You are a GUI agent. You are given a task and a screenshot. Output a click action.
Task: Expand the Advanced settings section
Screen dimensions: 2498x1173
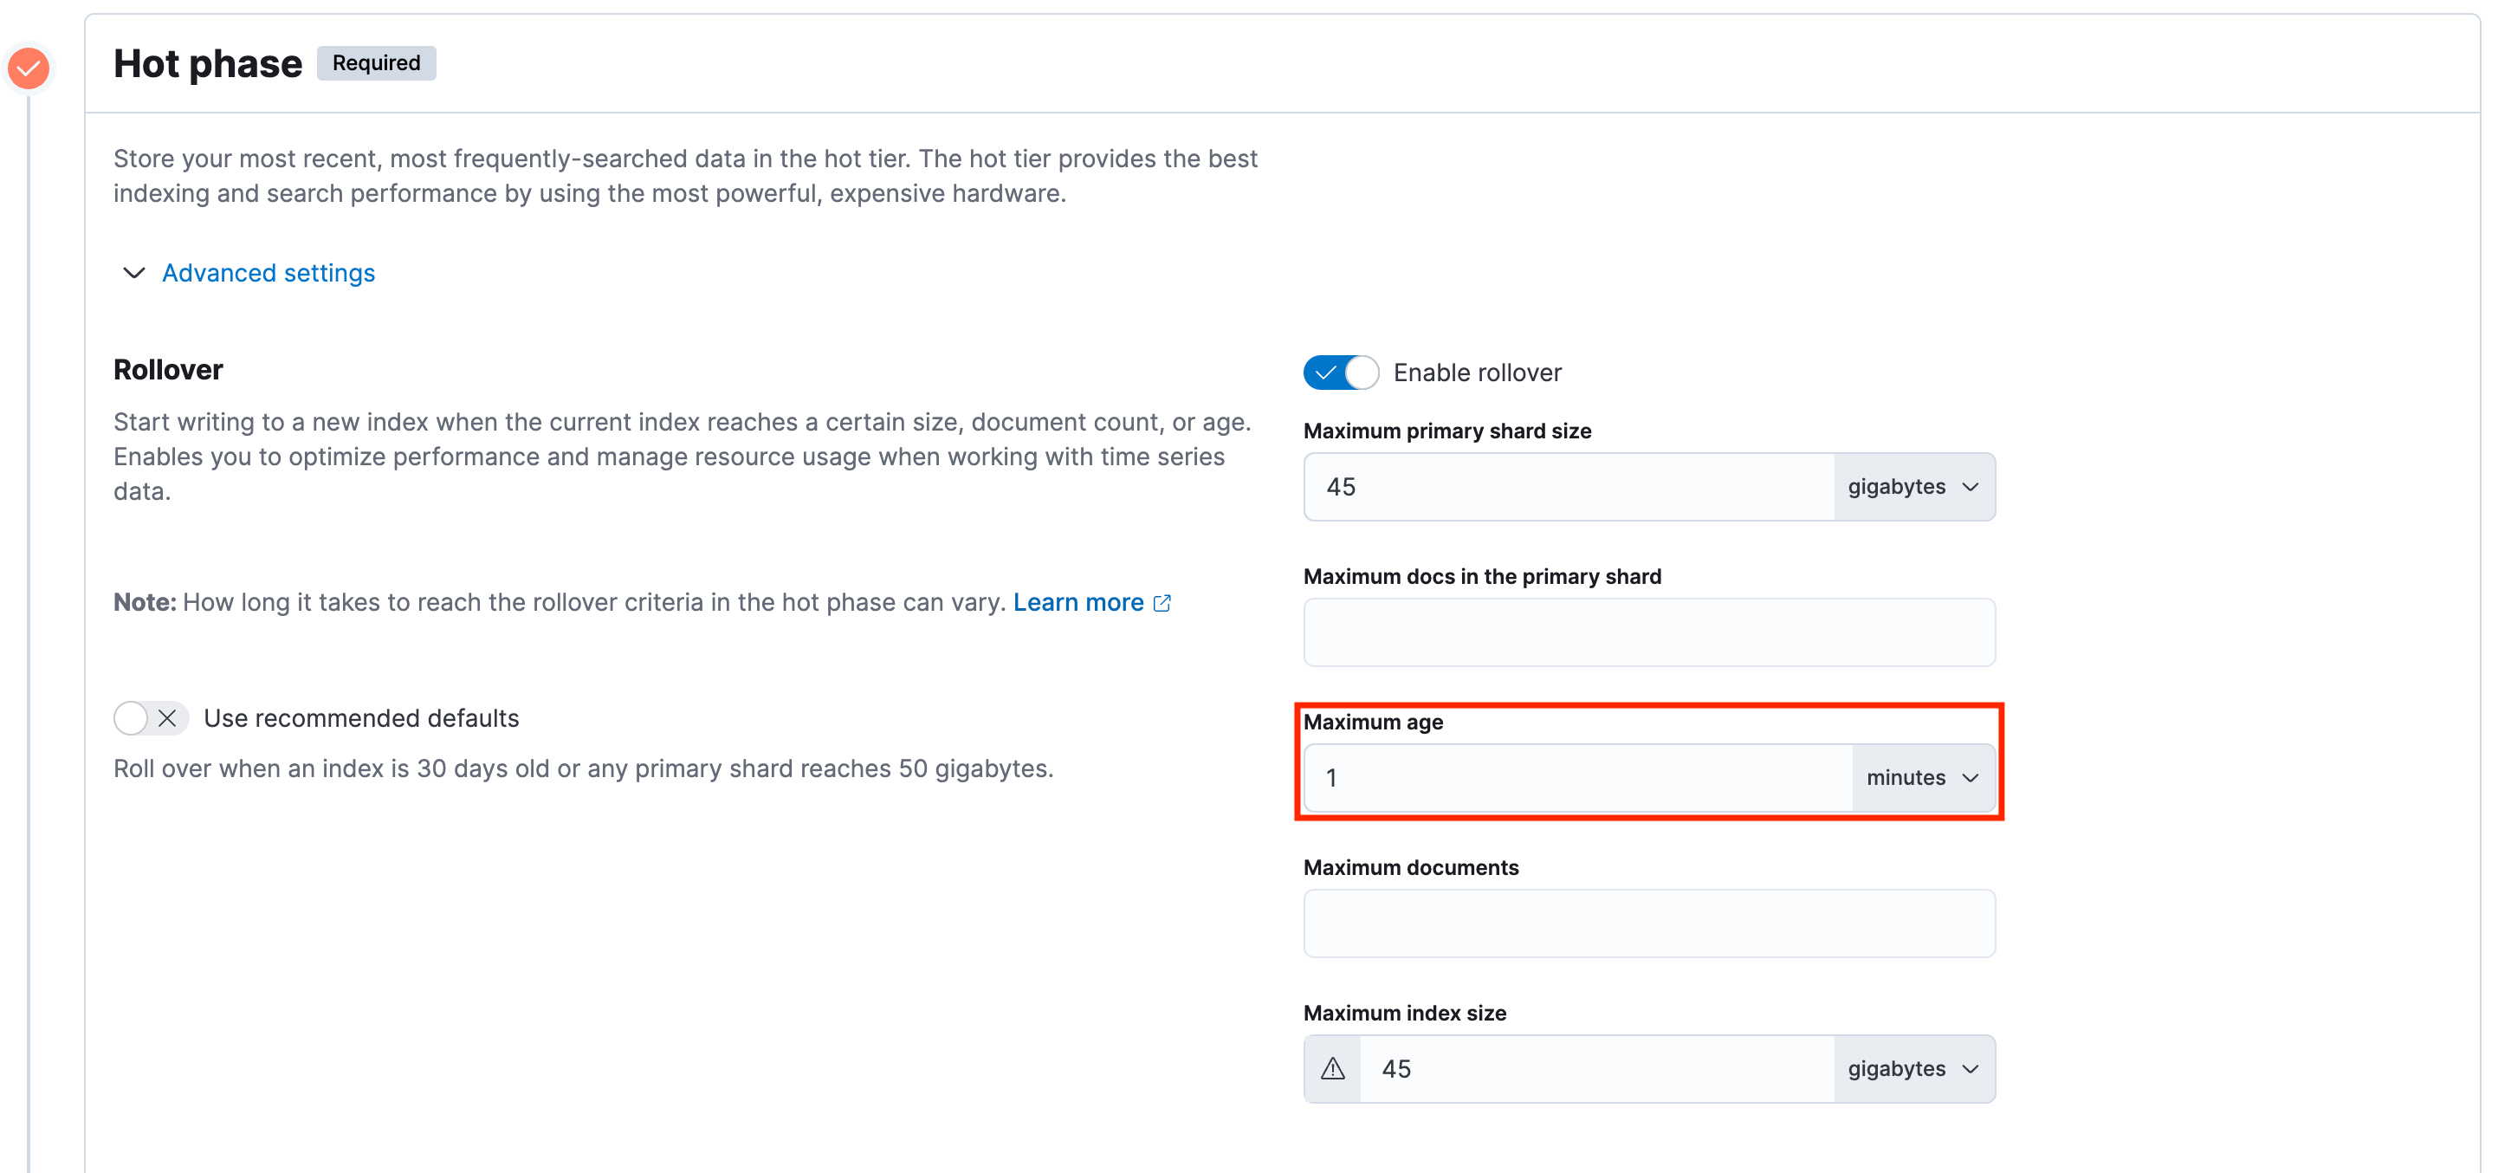coord(268,273)
